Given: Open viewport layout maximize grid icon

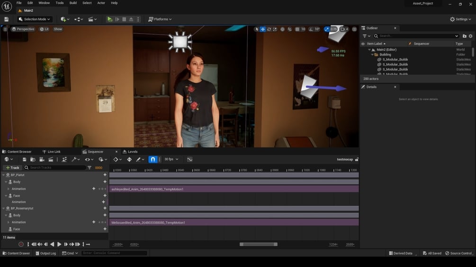Looking at the screenshot, I should click(x=354, y=29).
